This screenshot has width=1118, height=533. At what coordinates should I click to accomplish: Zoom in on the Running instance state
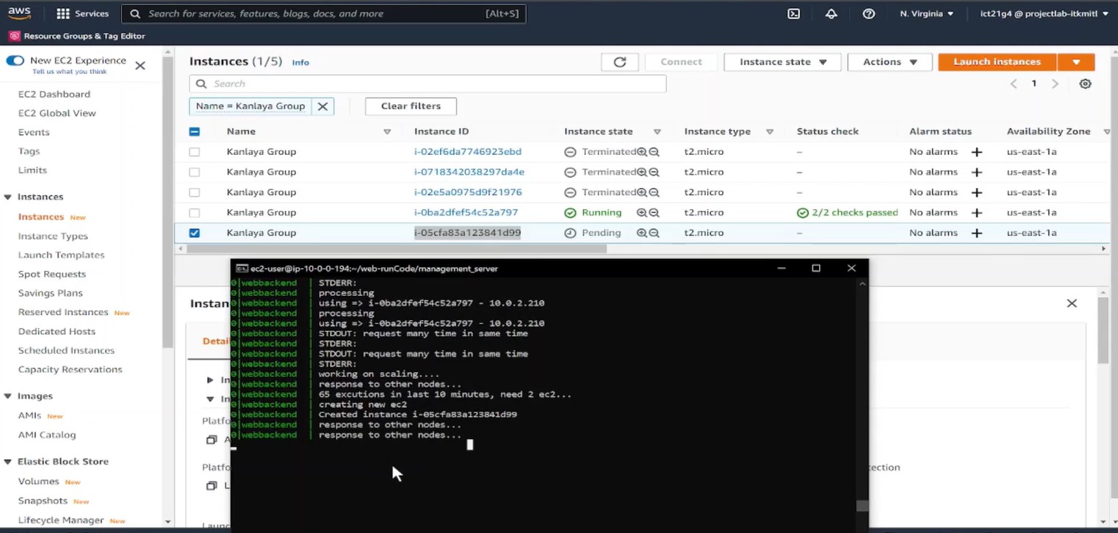coord(641,213)
